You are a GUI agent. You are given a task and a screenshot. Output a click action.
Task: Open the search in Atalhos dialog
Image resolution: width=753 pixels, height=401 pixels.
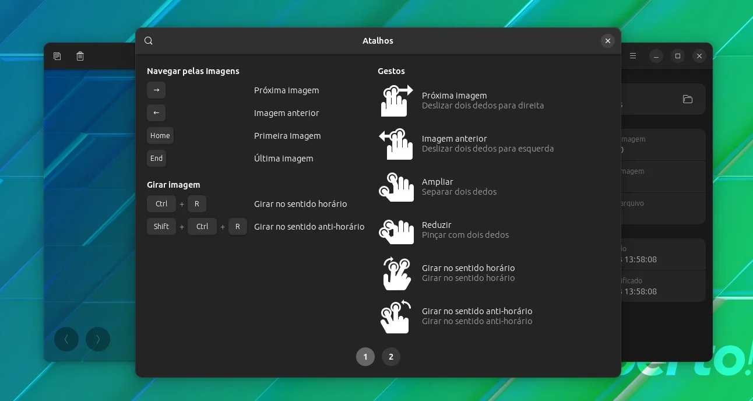[x=149, y=41]
